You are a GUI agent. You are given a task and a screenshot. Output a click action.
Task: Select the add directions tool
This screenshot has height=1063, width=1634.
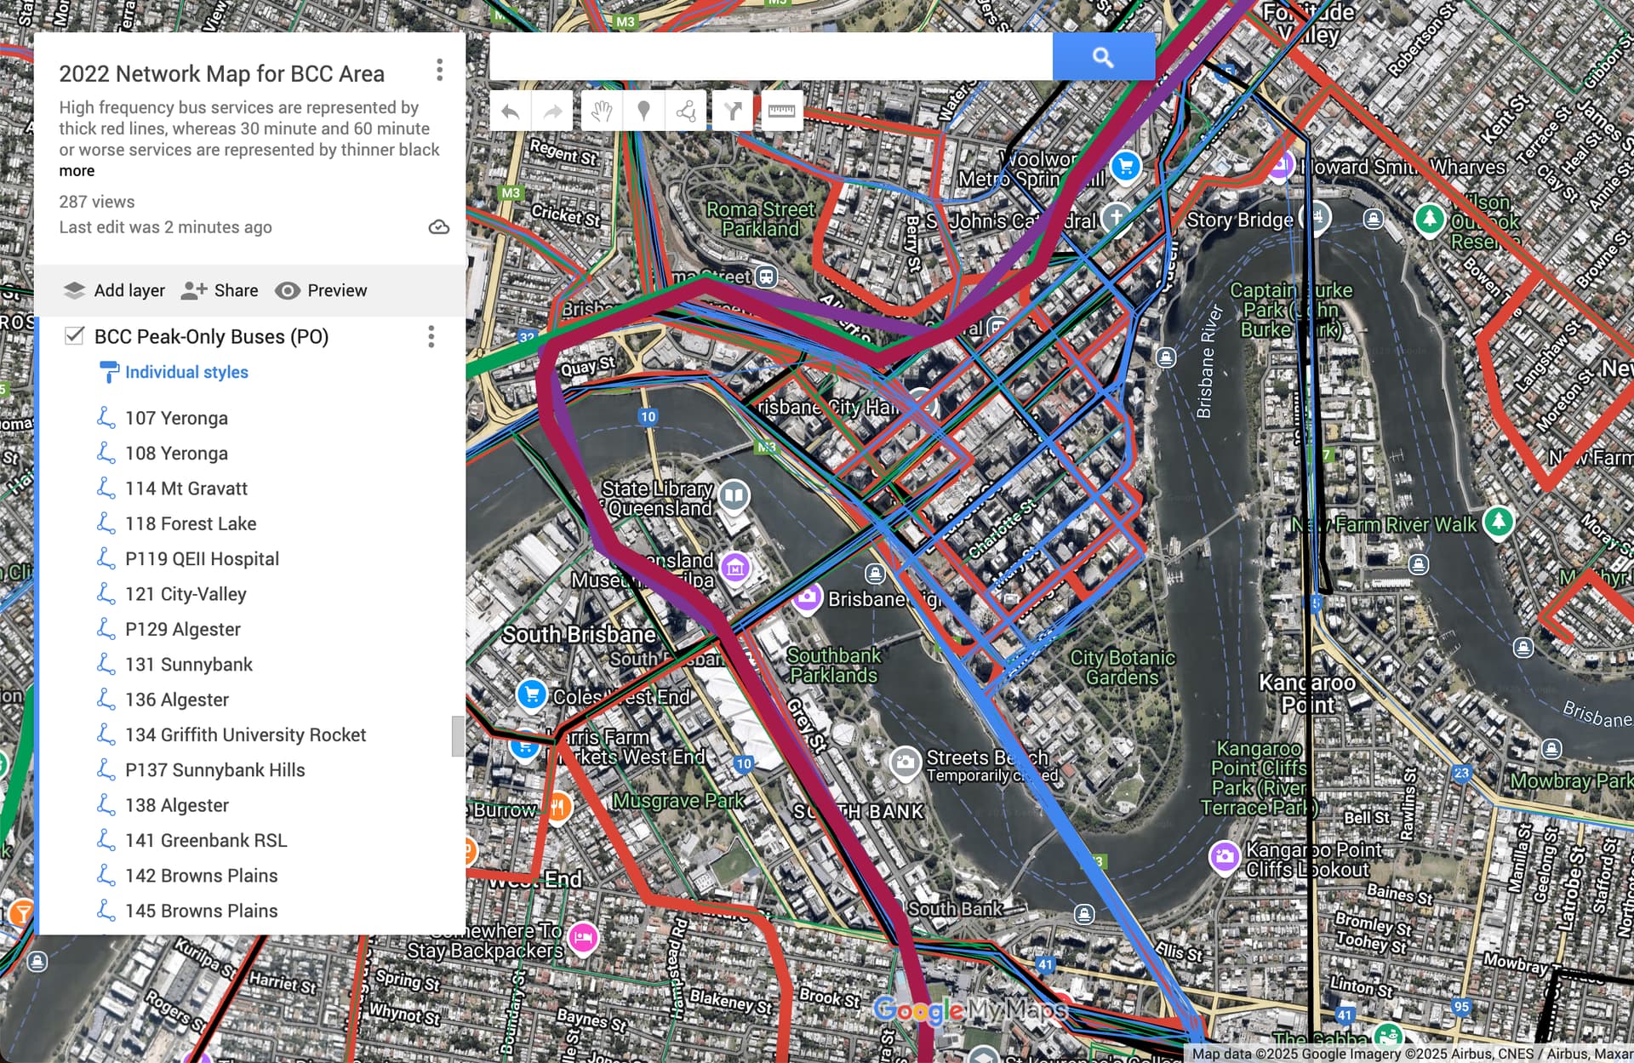733,111
